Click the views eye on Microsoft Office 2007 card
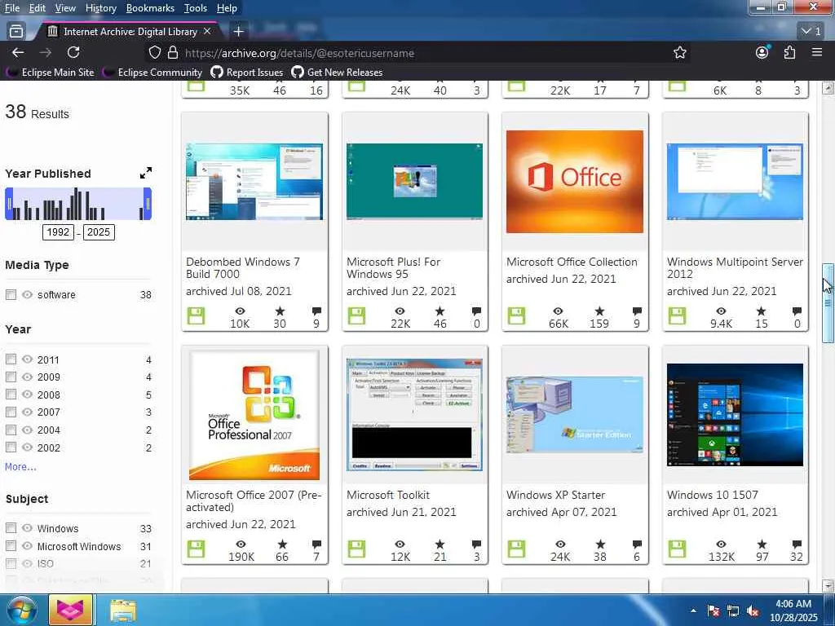The image size is (835, 626). pyautogui.click(x=241, y=544)
